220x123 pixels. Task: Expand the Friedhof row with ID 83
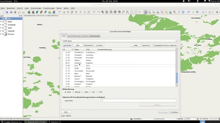click(x=66, y=84)
